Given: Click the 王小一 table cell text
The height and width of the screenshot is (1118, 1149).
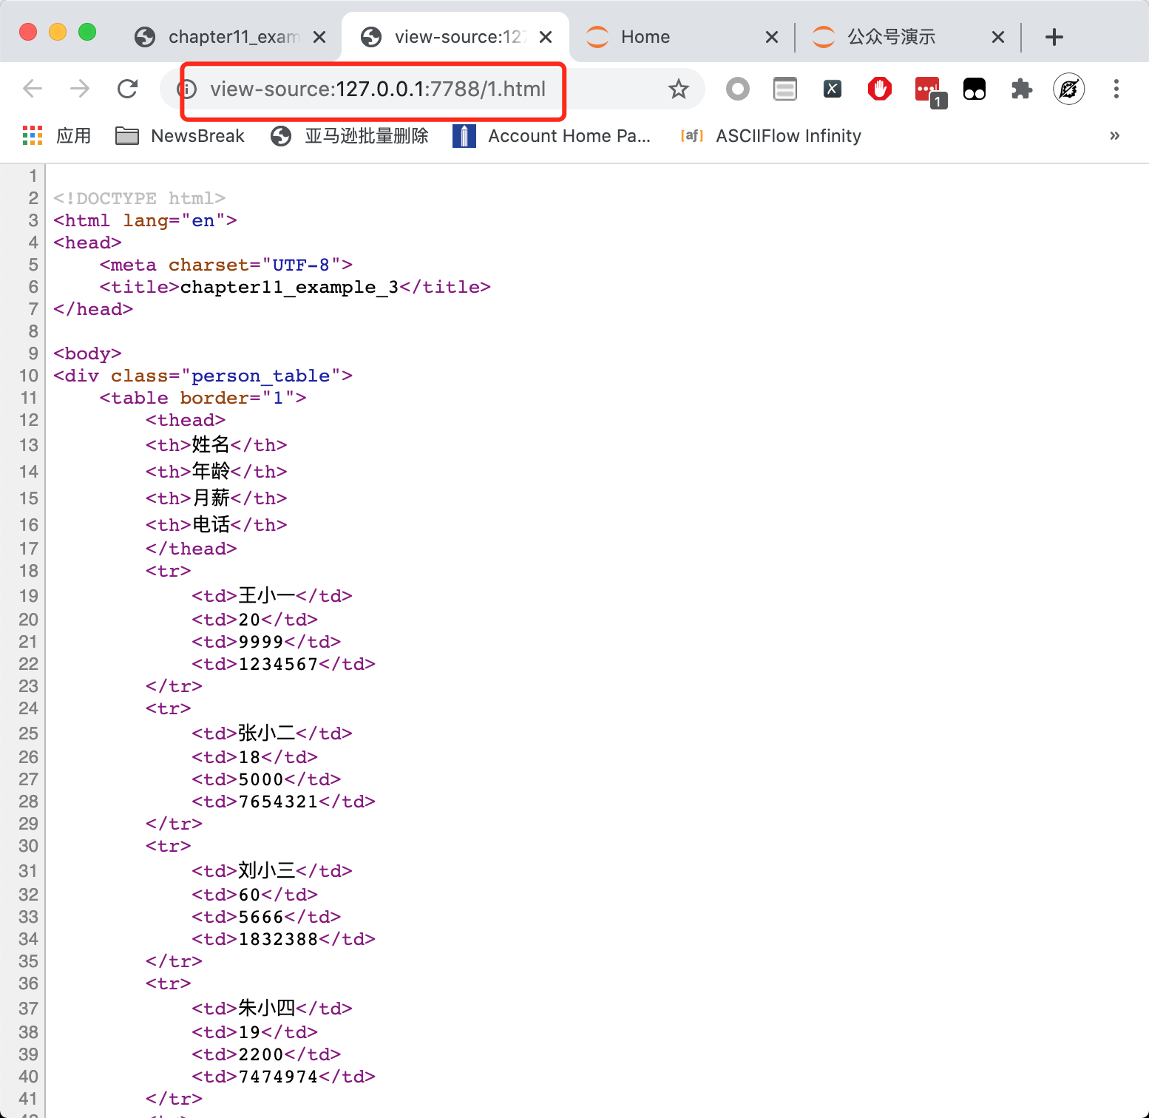Looking at the screenshot, I should pyautogui.click(x=266, y=595).
